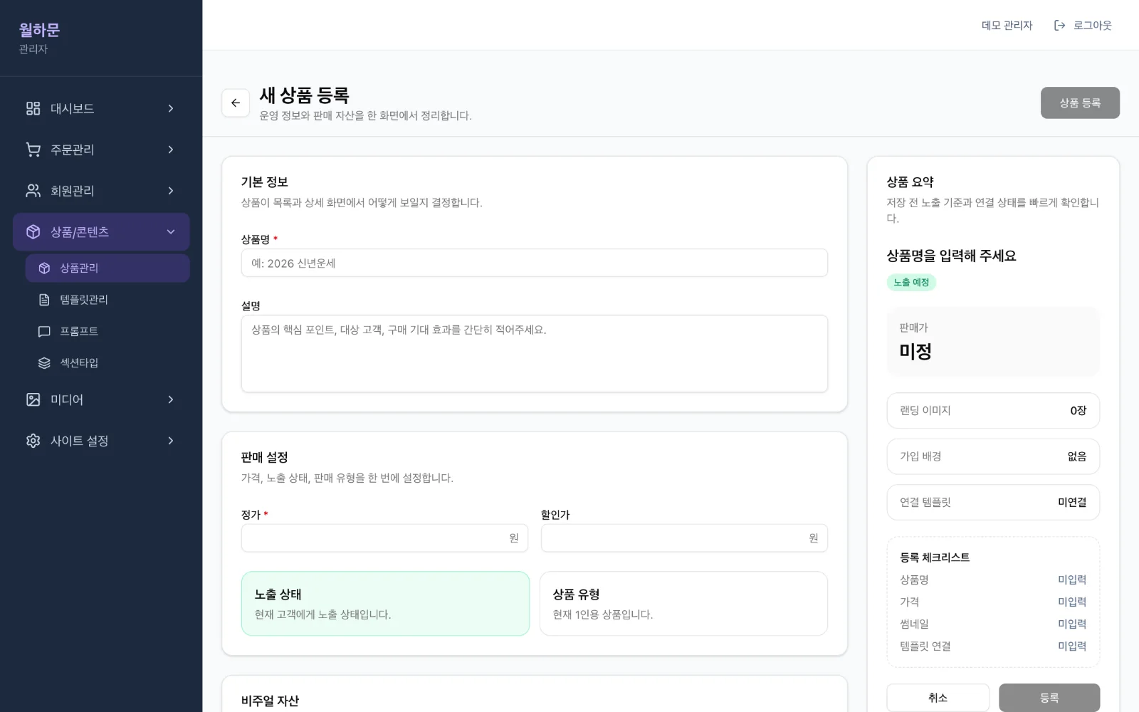Click the 랜딩 이미지 summary row
This screenshot has width=1139, height=712.
point(993,411)
